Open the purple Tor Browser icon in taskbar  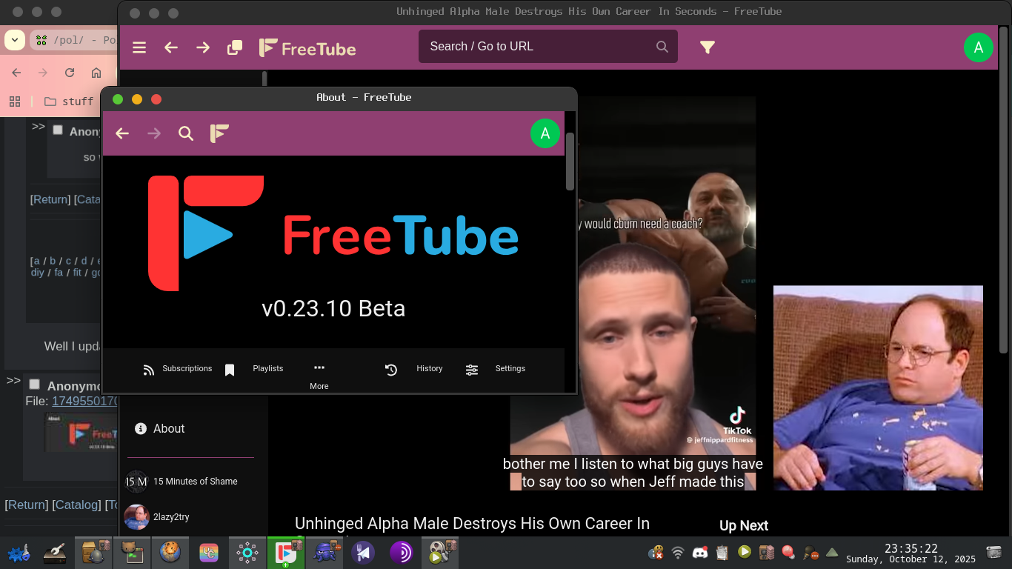point(402,553)
